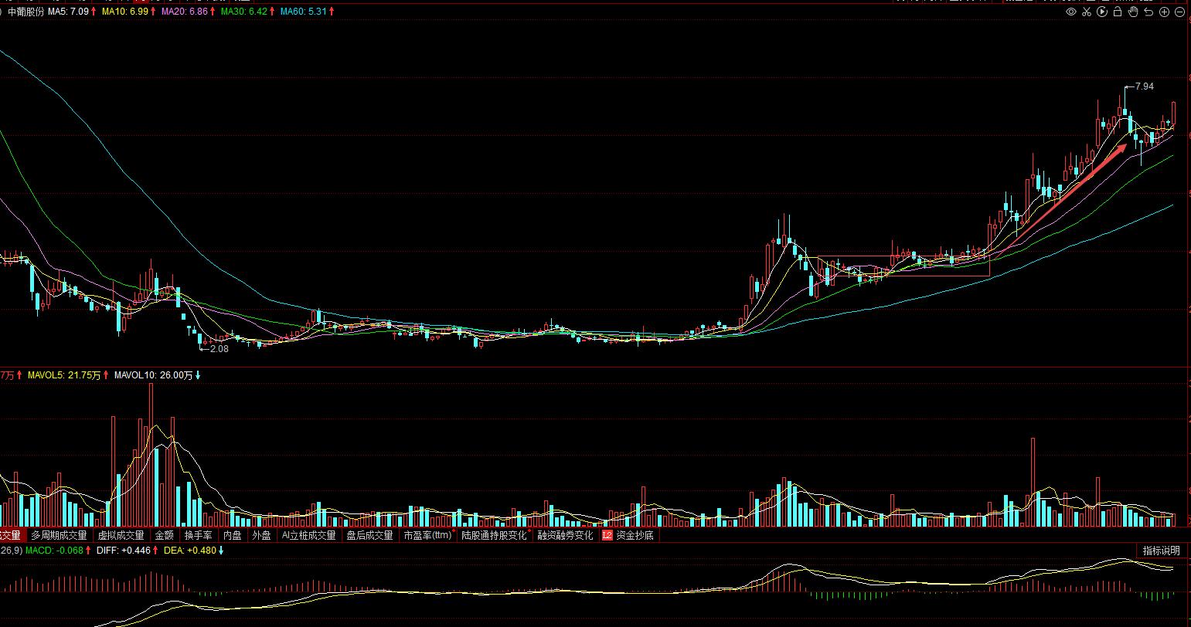The image size is (1191, 627).
Task: Open the 盘后成交量 tab
Action: pos(369,535)
